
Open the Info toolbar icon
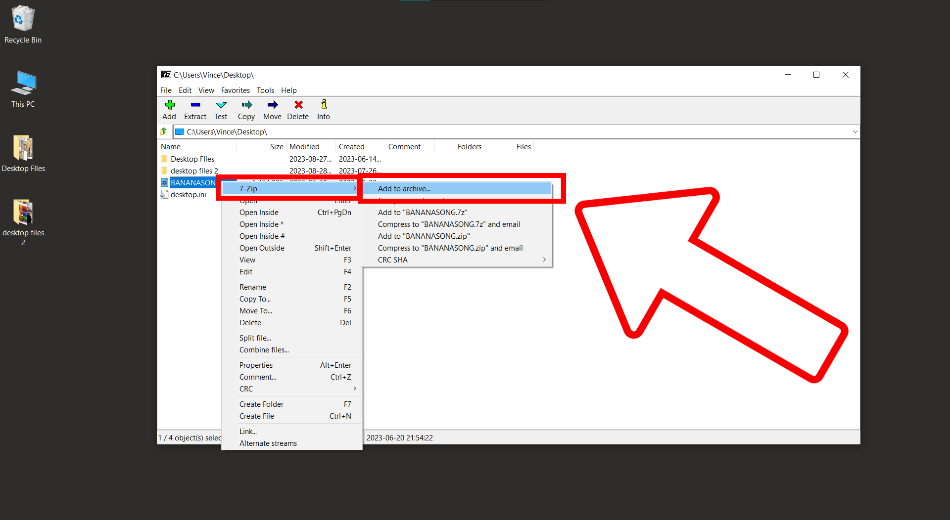click(x=323, y=109)
